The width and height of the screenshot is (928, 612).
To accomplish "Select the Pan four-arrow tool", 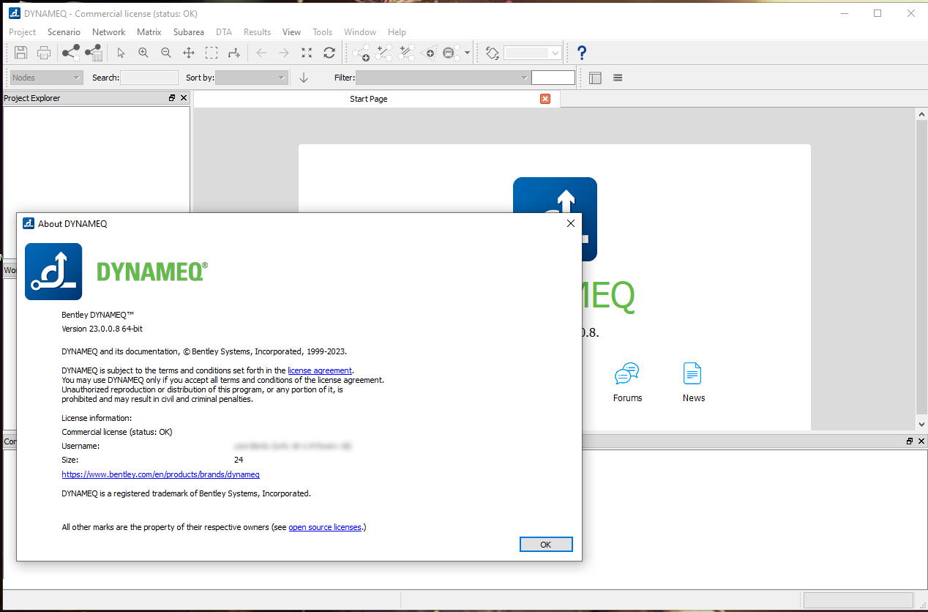I will (x=188, y=53).
